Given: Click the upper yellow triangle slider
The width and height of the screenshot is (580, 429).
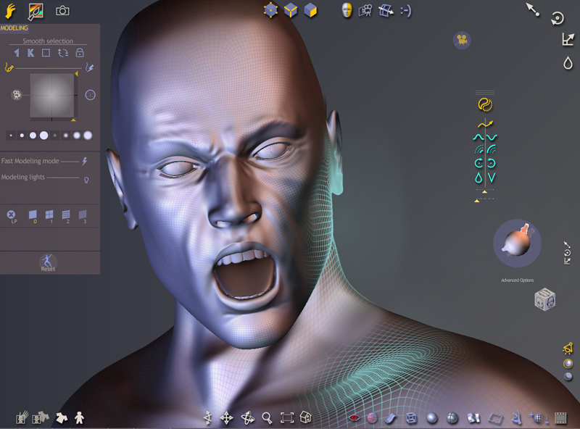Looking at the screenshot, I should pos(484,192).
